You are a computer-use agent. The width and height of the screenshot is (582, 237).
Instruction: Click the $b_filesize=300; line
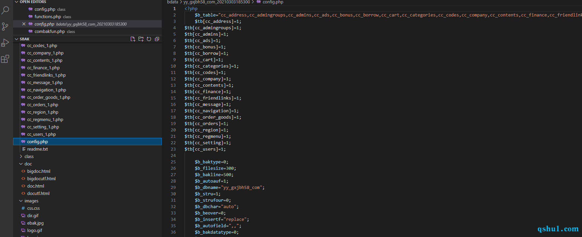pos(216,168)
